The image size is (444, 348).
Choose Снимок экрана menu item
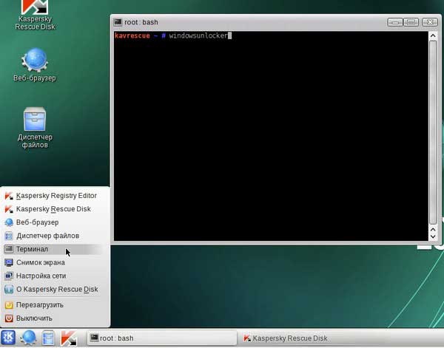(x=41, y=262)
